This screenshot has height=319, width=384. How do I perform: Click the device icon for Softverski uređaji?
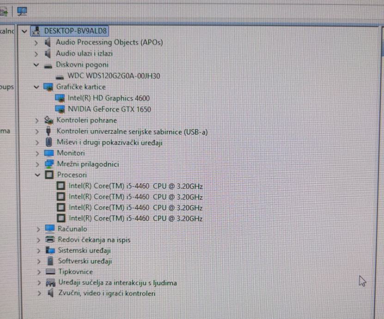click(x=50, y=261)
